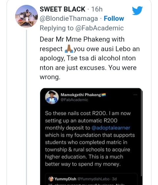Image resolution: width=158 pixels, height=185 pixels.
Task: Open the YummyDish display name
Action: [x=65, y=179]
